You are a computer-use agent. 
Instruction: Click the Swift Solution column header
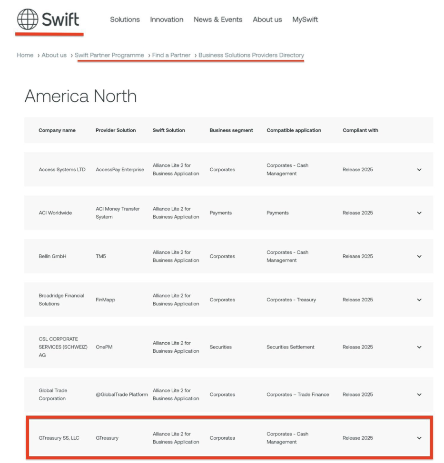point(169,130)
